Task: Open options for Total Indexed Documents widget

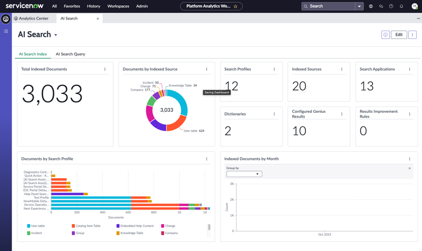Action: pyautogui.click(x=105, y=69)
